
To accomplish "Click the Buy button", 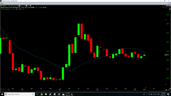I will pyautogui.click(x=3, y=89).
